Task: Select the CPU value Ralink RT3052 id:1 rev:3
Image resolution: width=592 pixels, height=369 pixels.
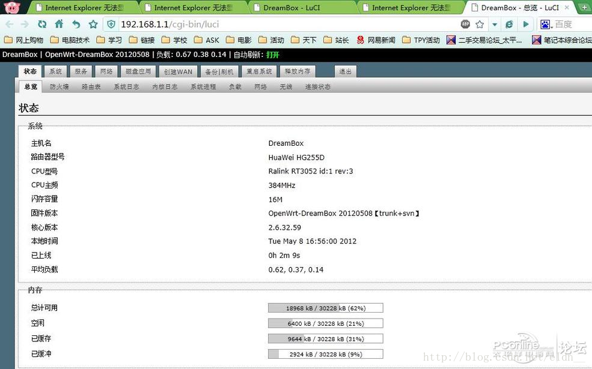Action: 311,172
